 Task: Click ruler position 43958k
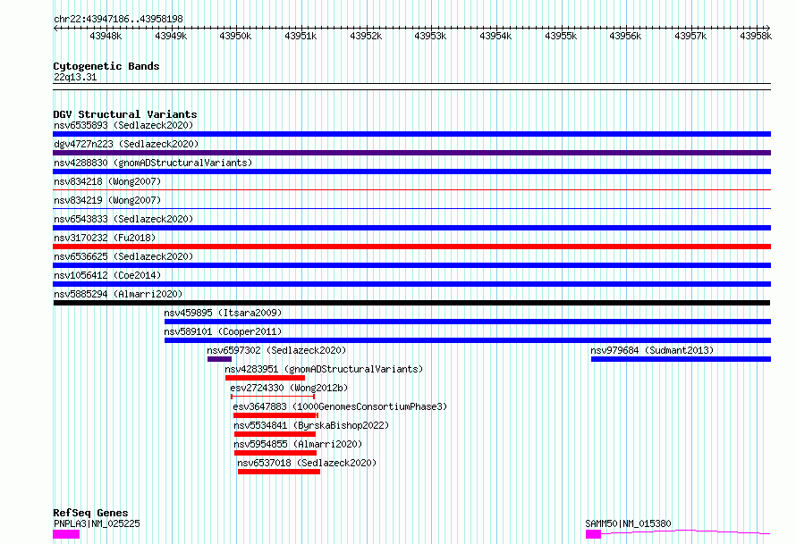point(756,36)
